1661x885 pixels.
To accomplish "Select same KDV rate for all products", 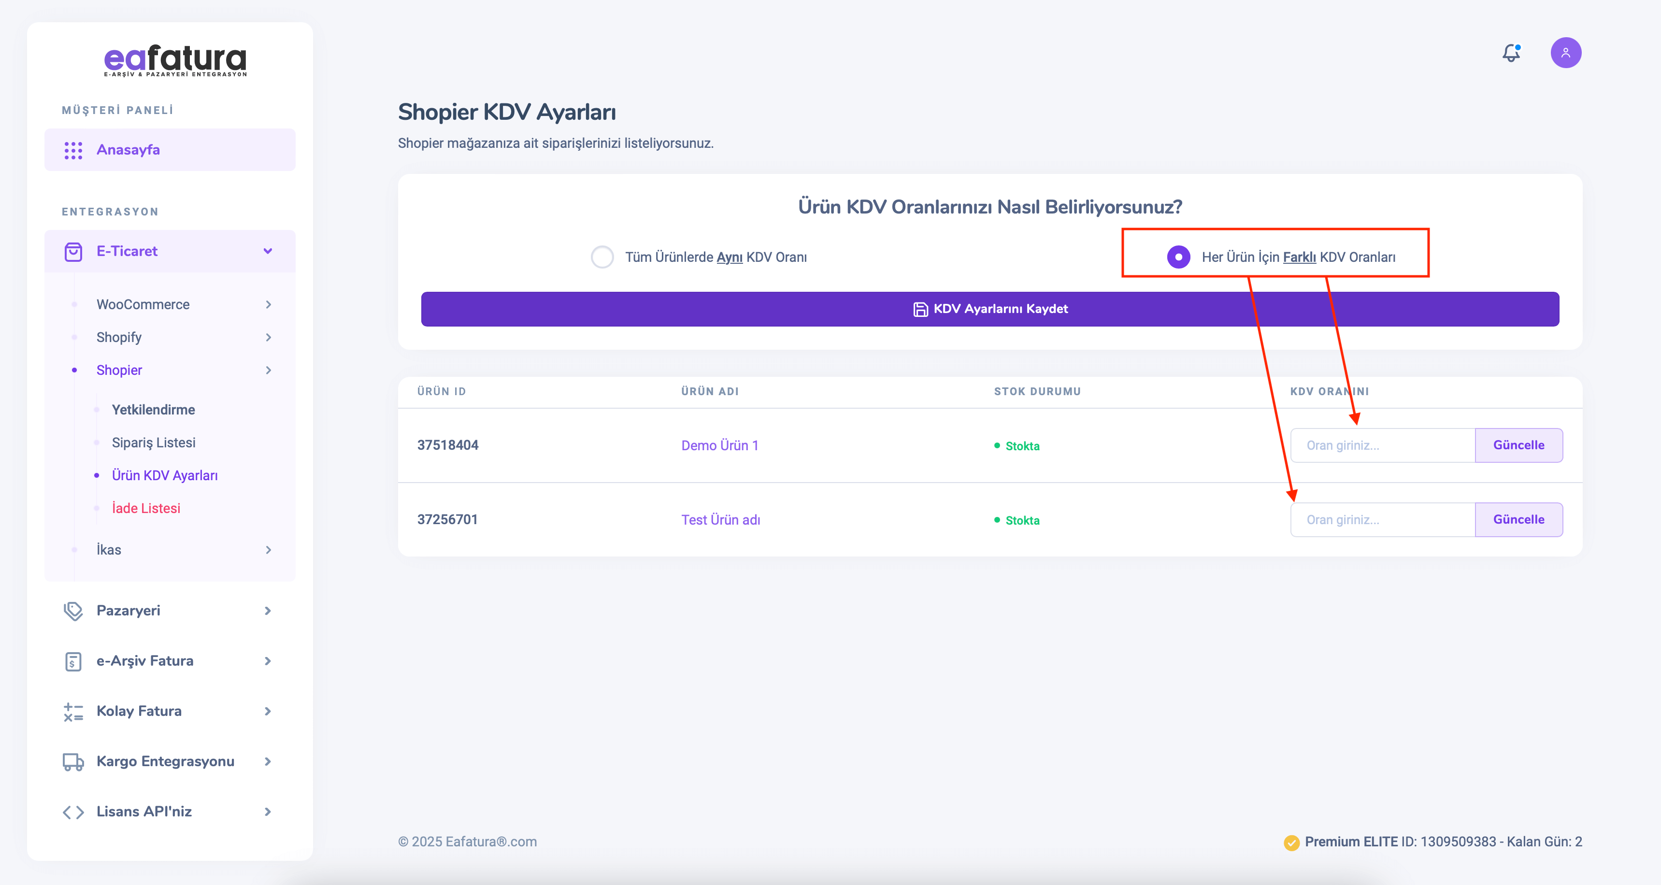I will pos(602,257).
